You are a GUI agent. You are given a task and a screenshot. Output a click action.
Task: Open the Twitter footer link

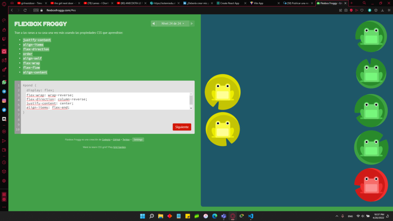[x=126, y=140]
